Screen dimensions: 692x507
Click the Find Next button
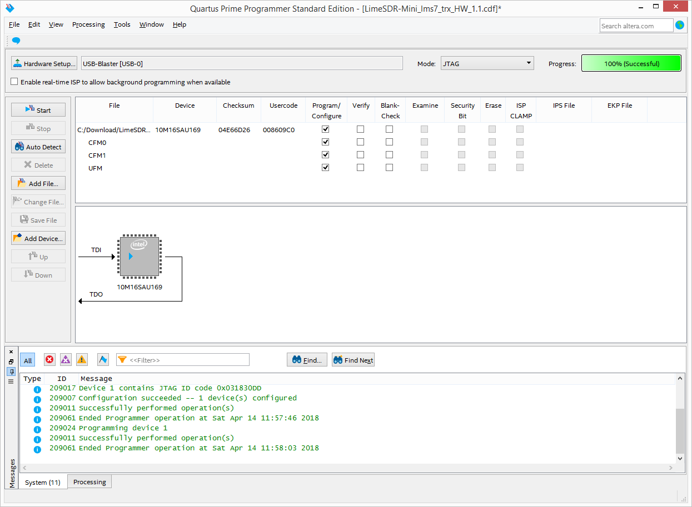pyautogui.click(x=353, y=360)
